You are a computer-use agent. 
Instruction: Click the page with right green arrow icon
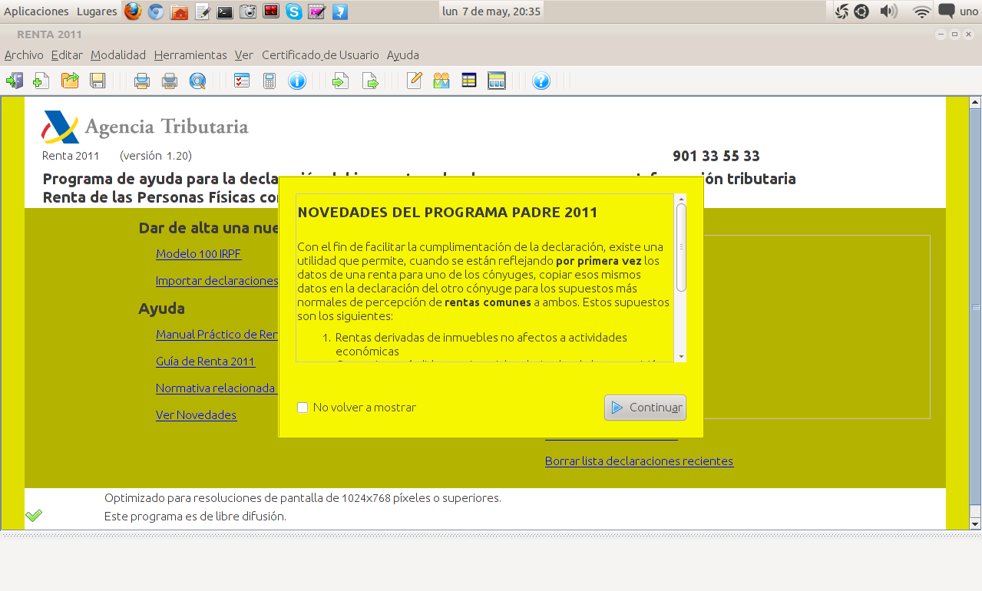click(370, 81)
